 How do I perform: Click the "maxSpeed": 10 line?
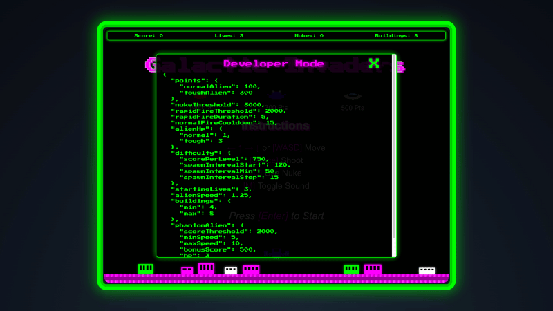click(x=212, y=244)
